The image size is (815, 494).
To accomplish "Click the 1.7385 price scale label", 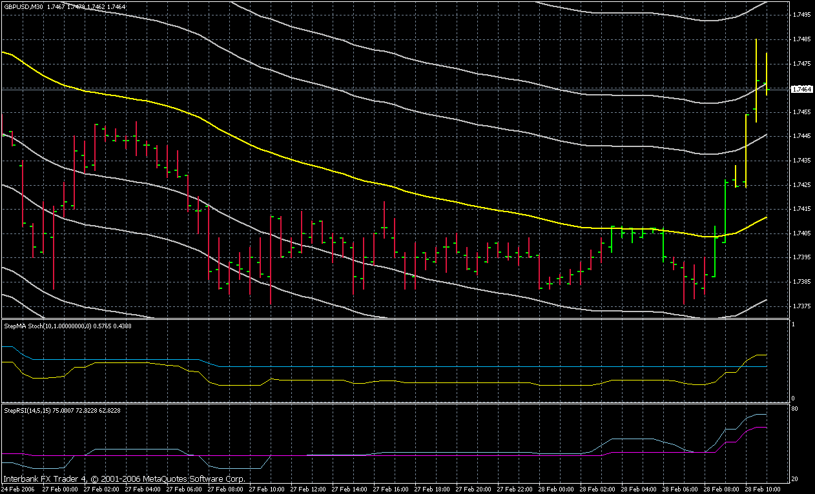I will [x=803, y=282].
